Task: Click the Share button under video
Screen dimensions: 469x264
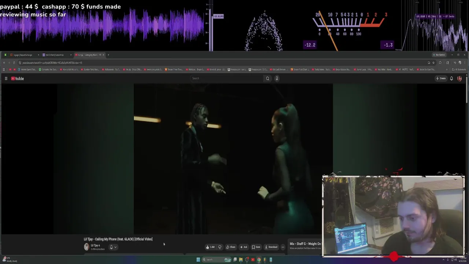Action: point(231,247)
